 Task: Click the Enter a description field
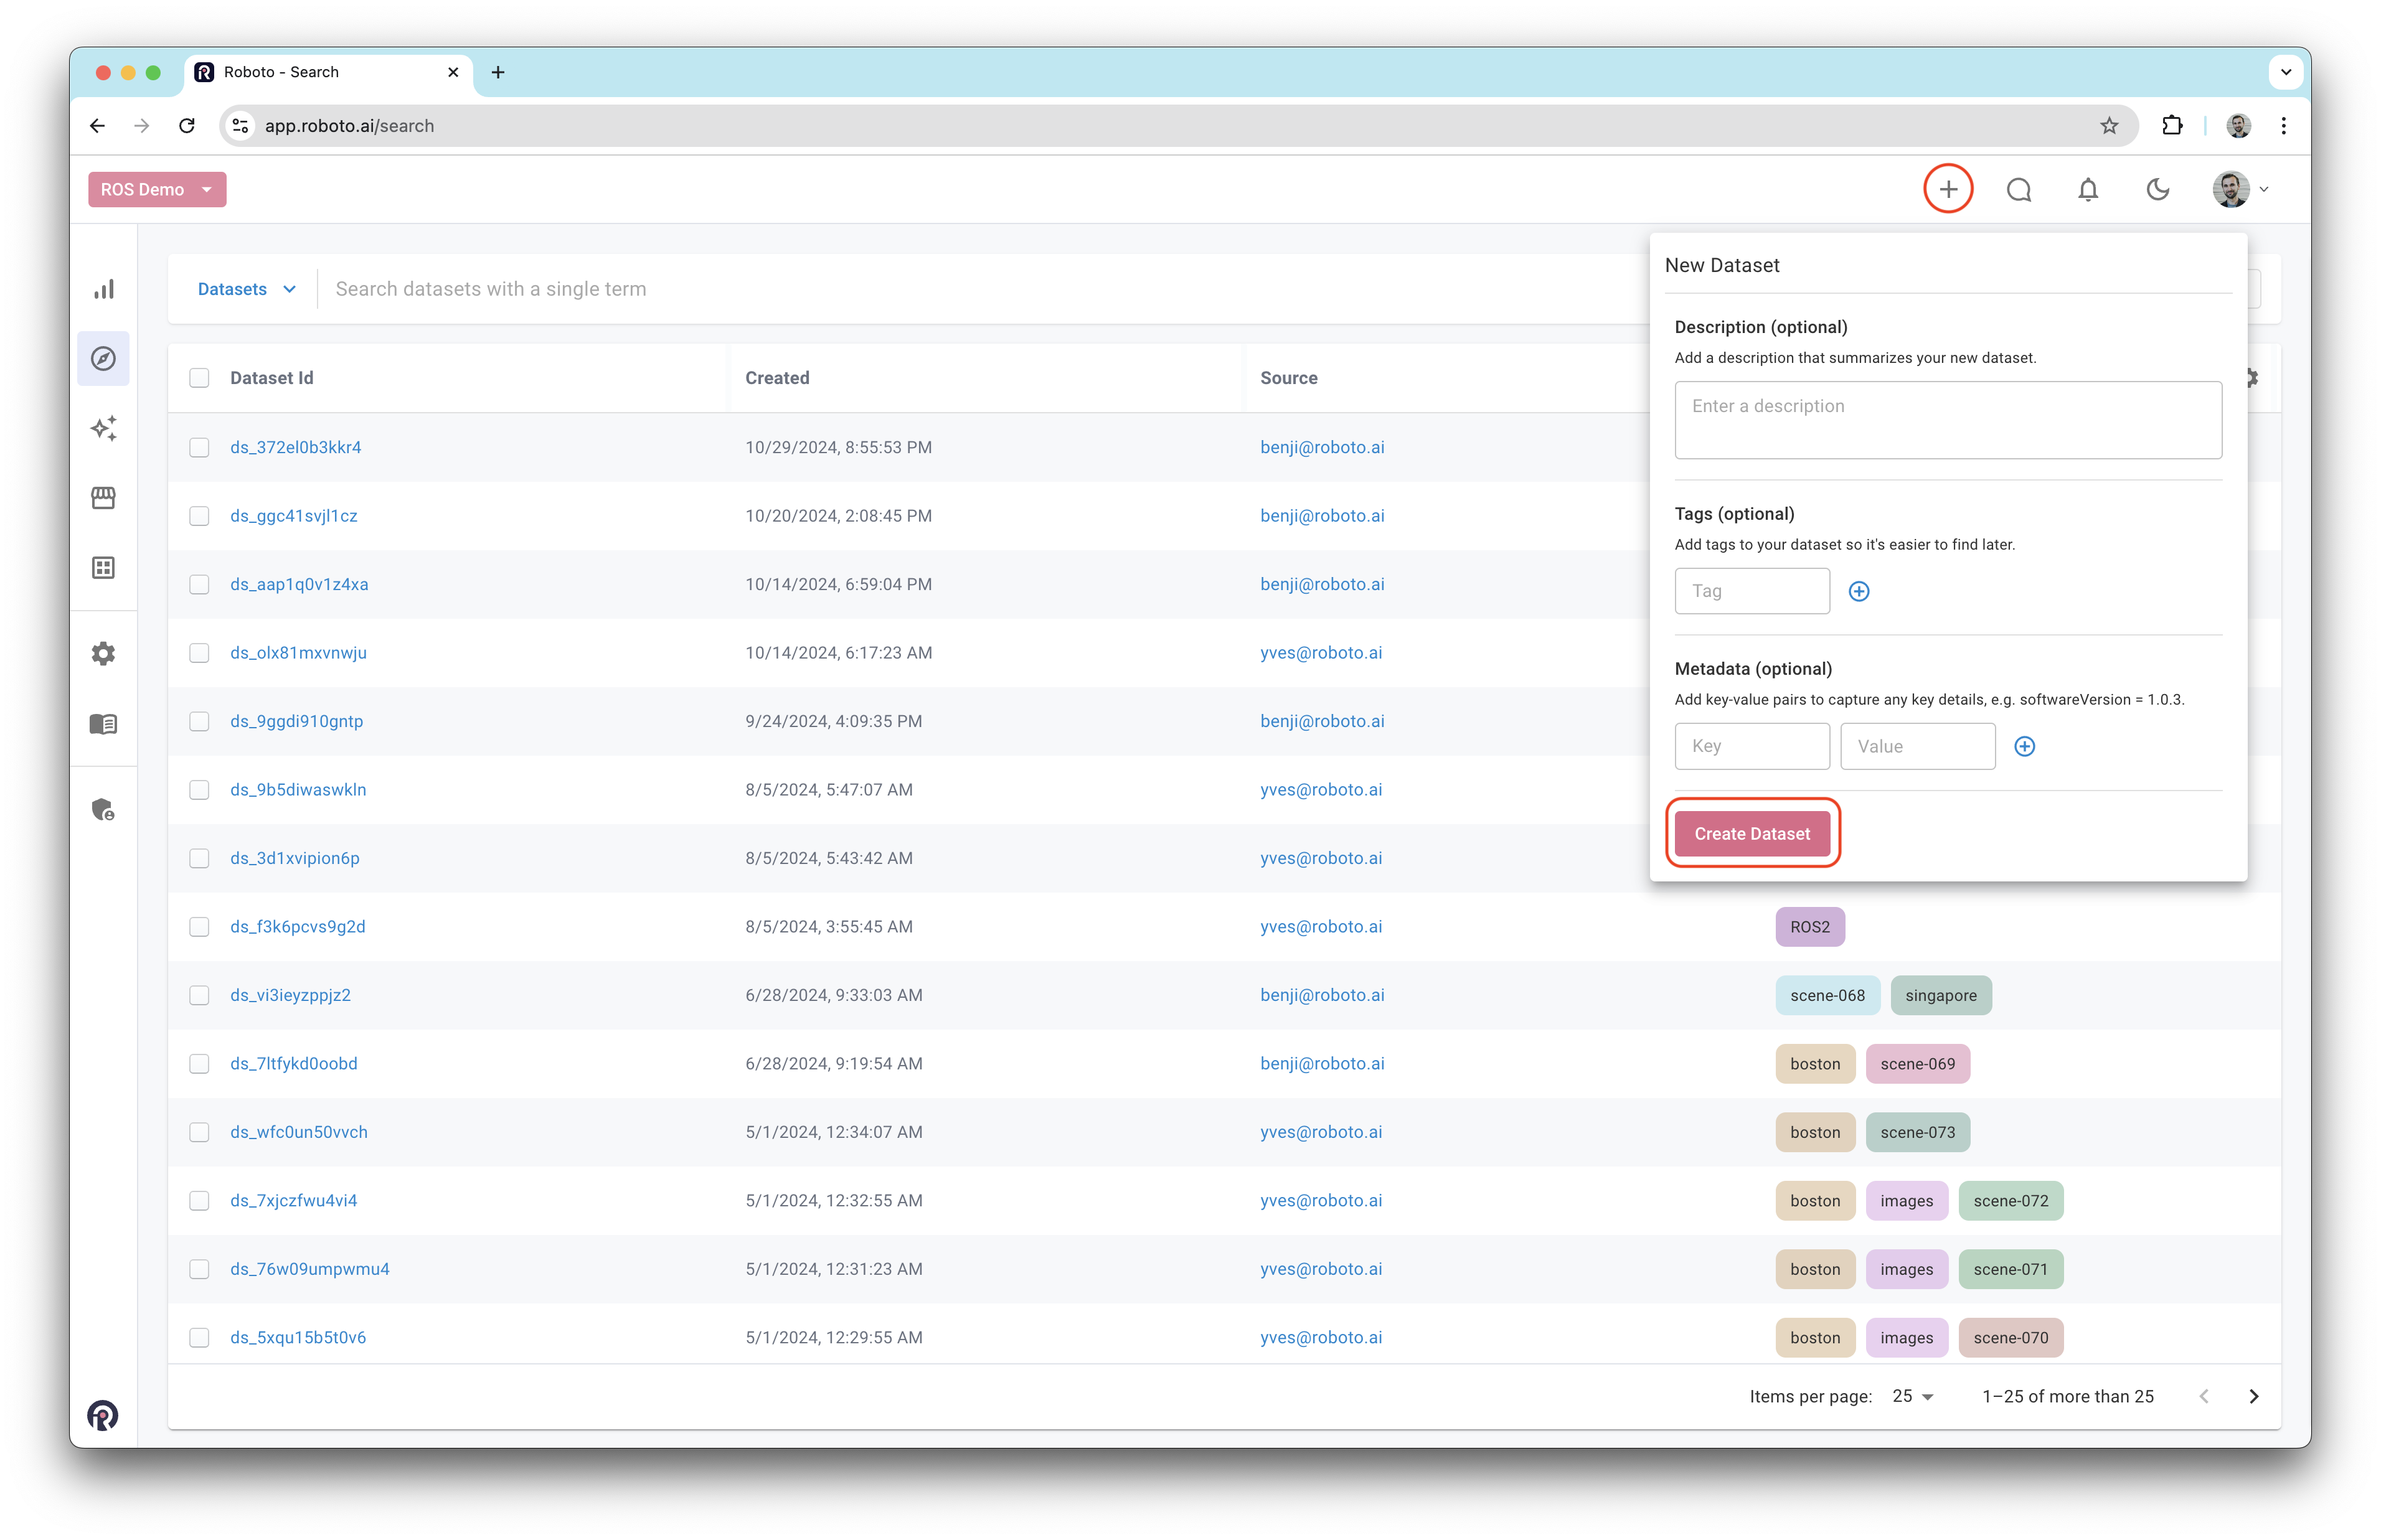point(1947,420)
